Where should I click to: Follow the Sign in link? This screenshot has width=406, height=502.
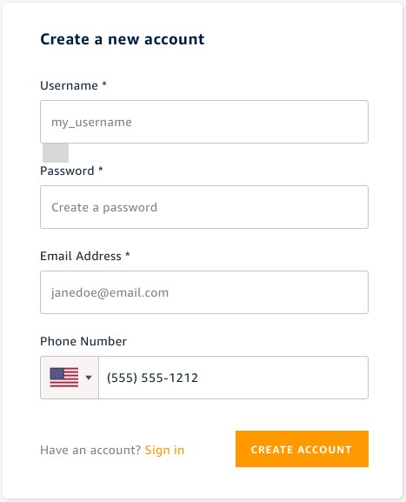[164, 450]
